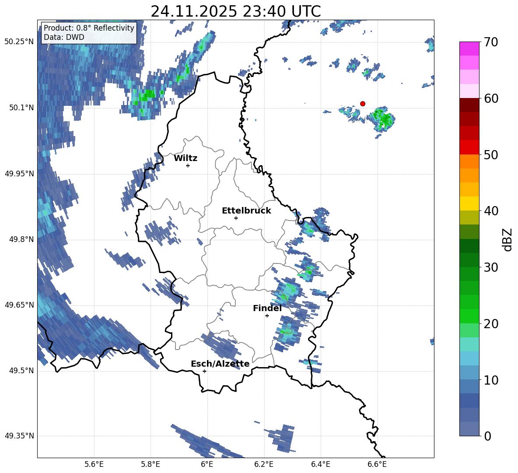The height and width of the screenshot is (473, 518).
Task: Click the 49.5°N latitude label
Action: [x=21, y=371]
